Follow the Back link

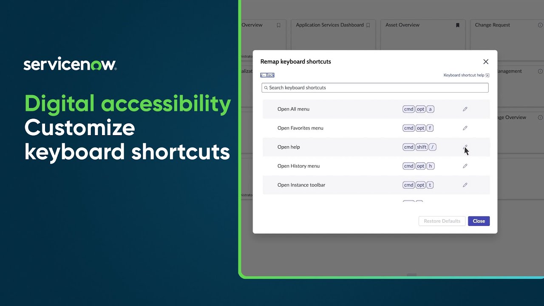(267, 74)
